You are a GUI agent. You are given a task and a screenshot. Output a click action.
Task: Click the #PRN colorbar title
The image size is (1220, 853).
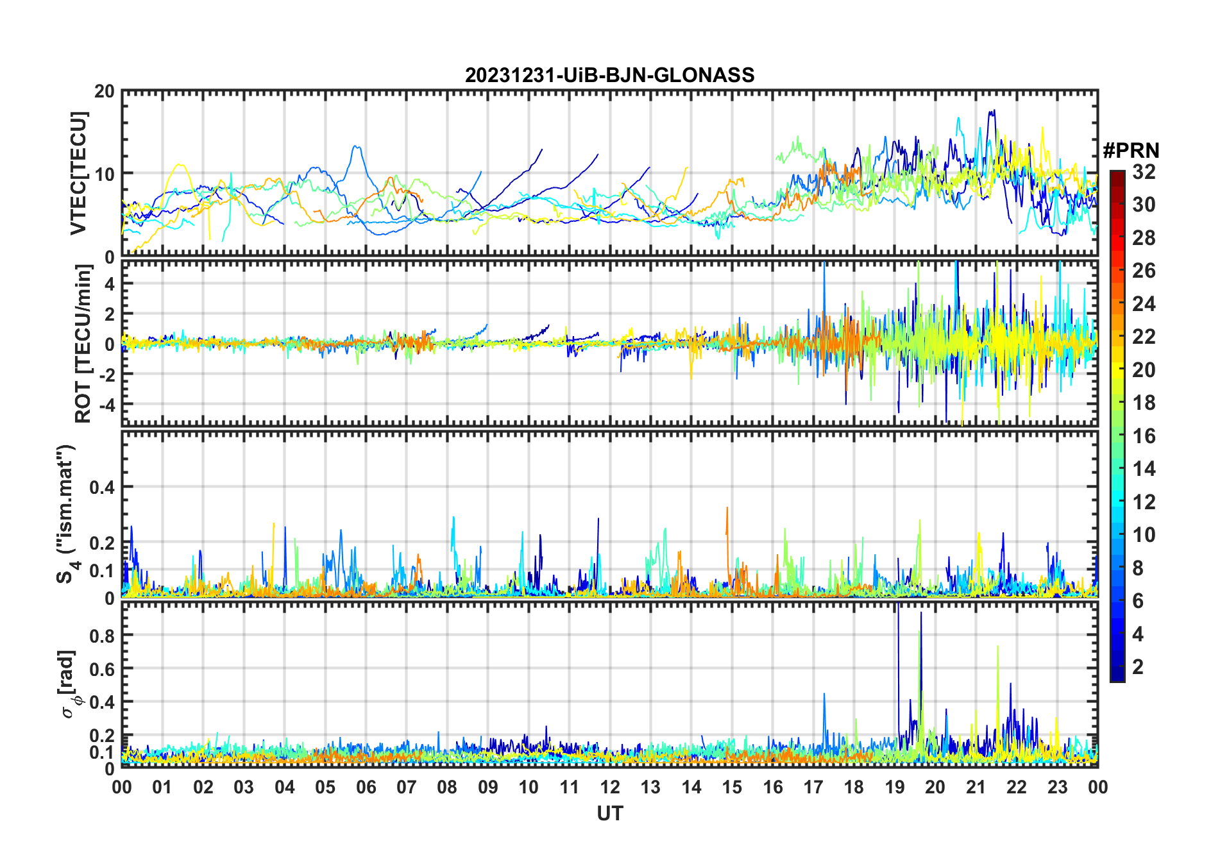tap(1131, 151)
